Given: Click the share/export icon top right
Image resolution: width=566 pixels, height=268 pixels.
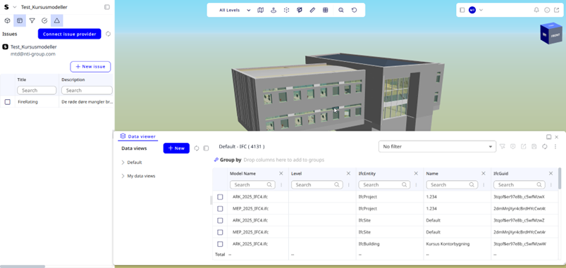Looking at the screenshot, I should [556, 10].
